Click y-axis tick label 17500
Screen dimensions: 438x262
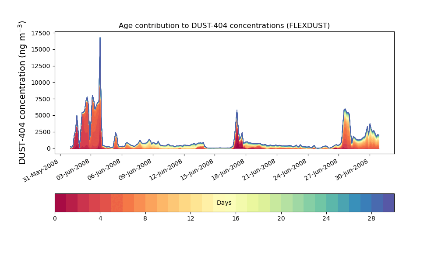coord(41,34)
